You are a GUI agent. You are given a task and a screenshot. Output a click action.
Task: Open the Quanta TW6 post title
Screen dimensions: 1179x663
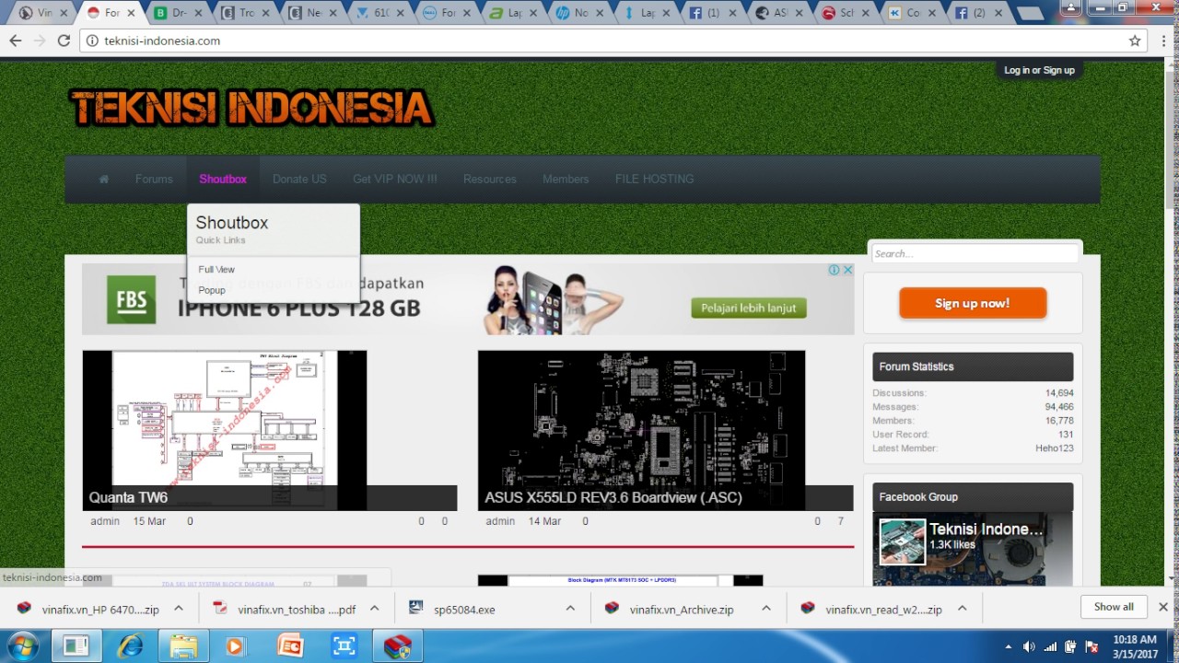[128, 497]
